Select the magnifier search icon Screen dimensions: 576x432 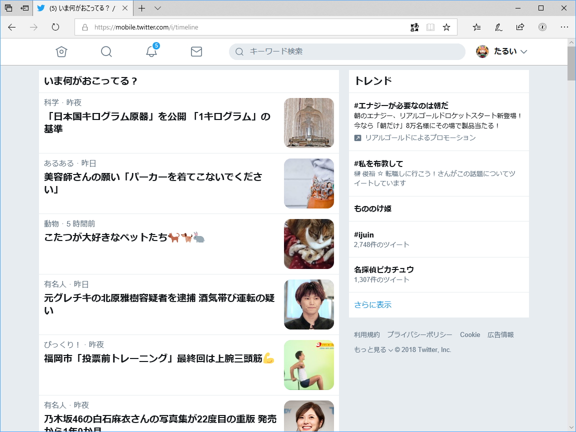click(x=106, y=51)
